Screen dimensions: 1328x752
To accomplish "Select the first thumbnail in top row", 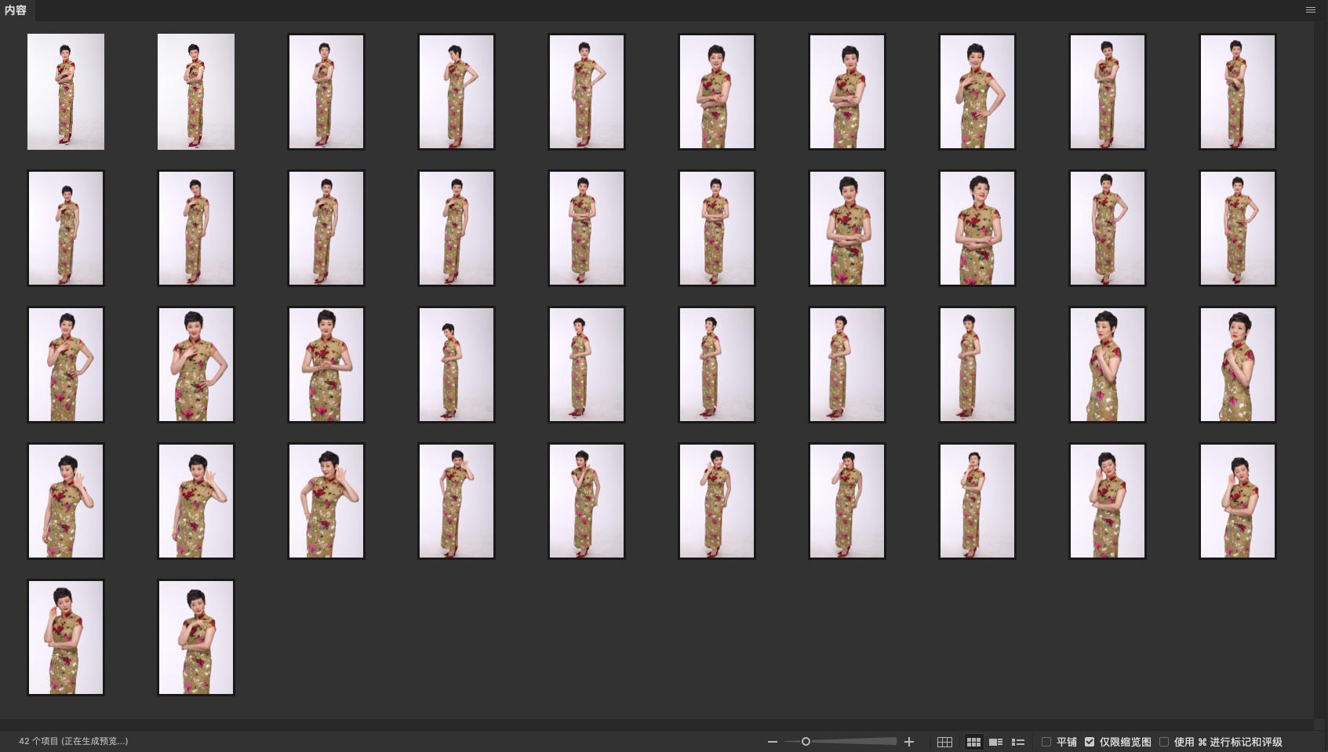I will point(66,92).
